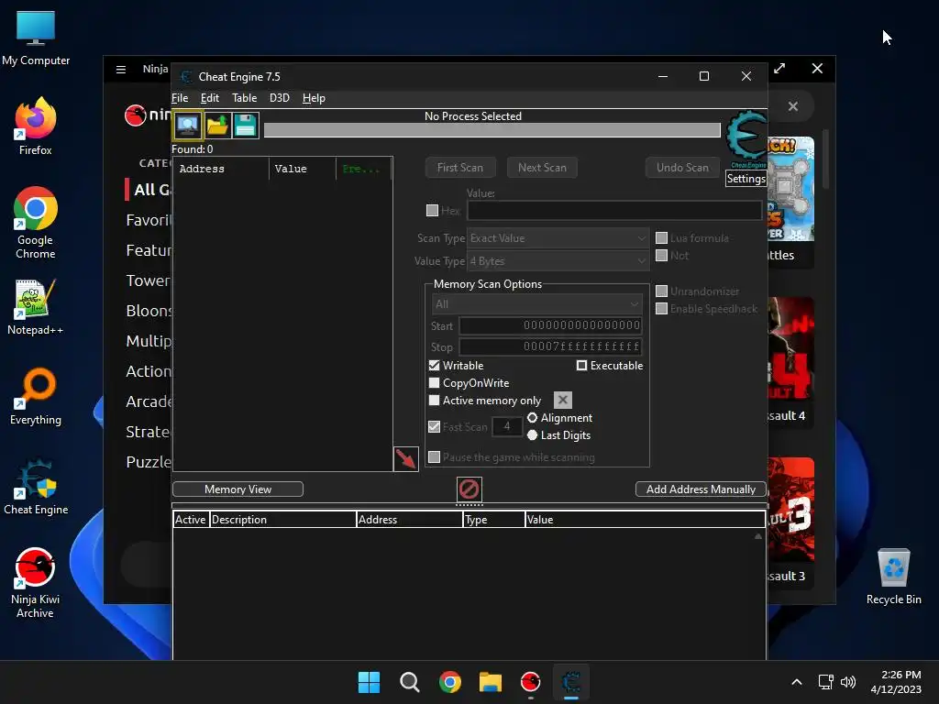Click the Stop address field
939x704 pixels.
coord(550,346)
